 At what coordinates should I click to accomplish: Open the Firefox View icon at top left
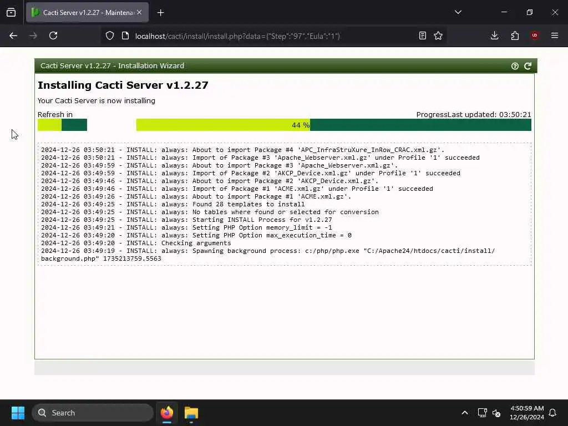(11, 12)
